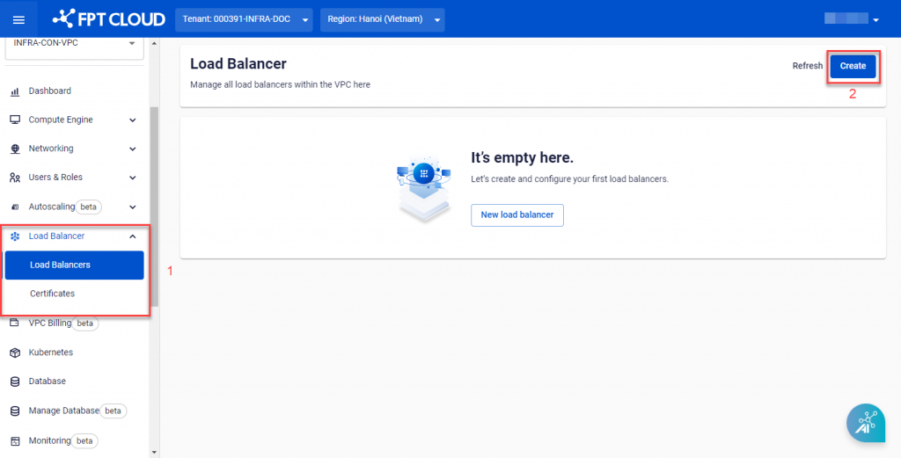Select Certificates in the sidebar
This screenshot has height=458, width=901.
coord(53,294)
